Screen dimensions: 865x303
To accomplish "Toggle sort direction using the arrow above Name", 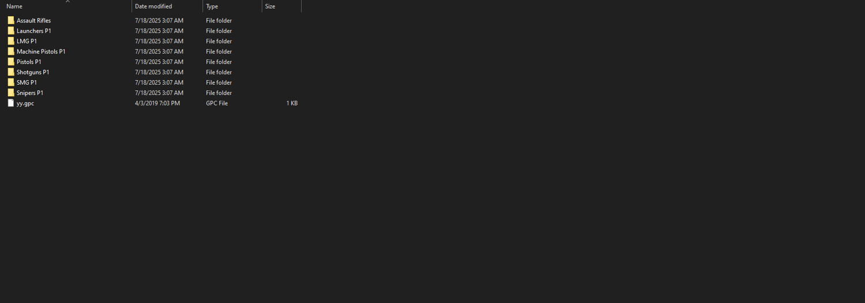I will click(67, 2).
